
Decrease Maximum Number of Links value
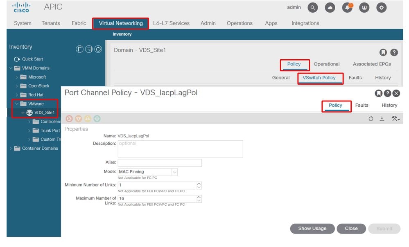pos(199,201)
